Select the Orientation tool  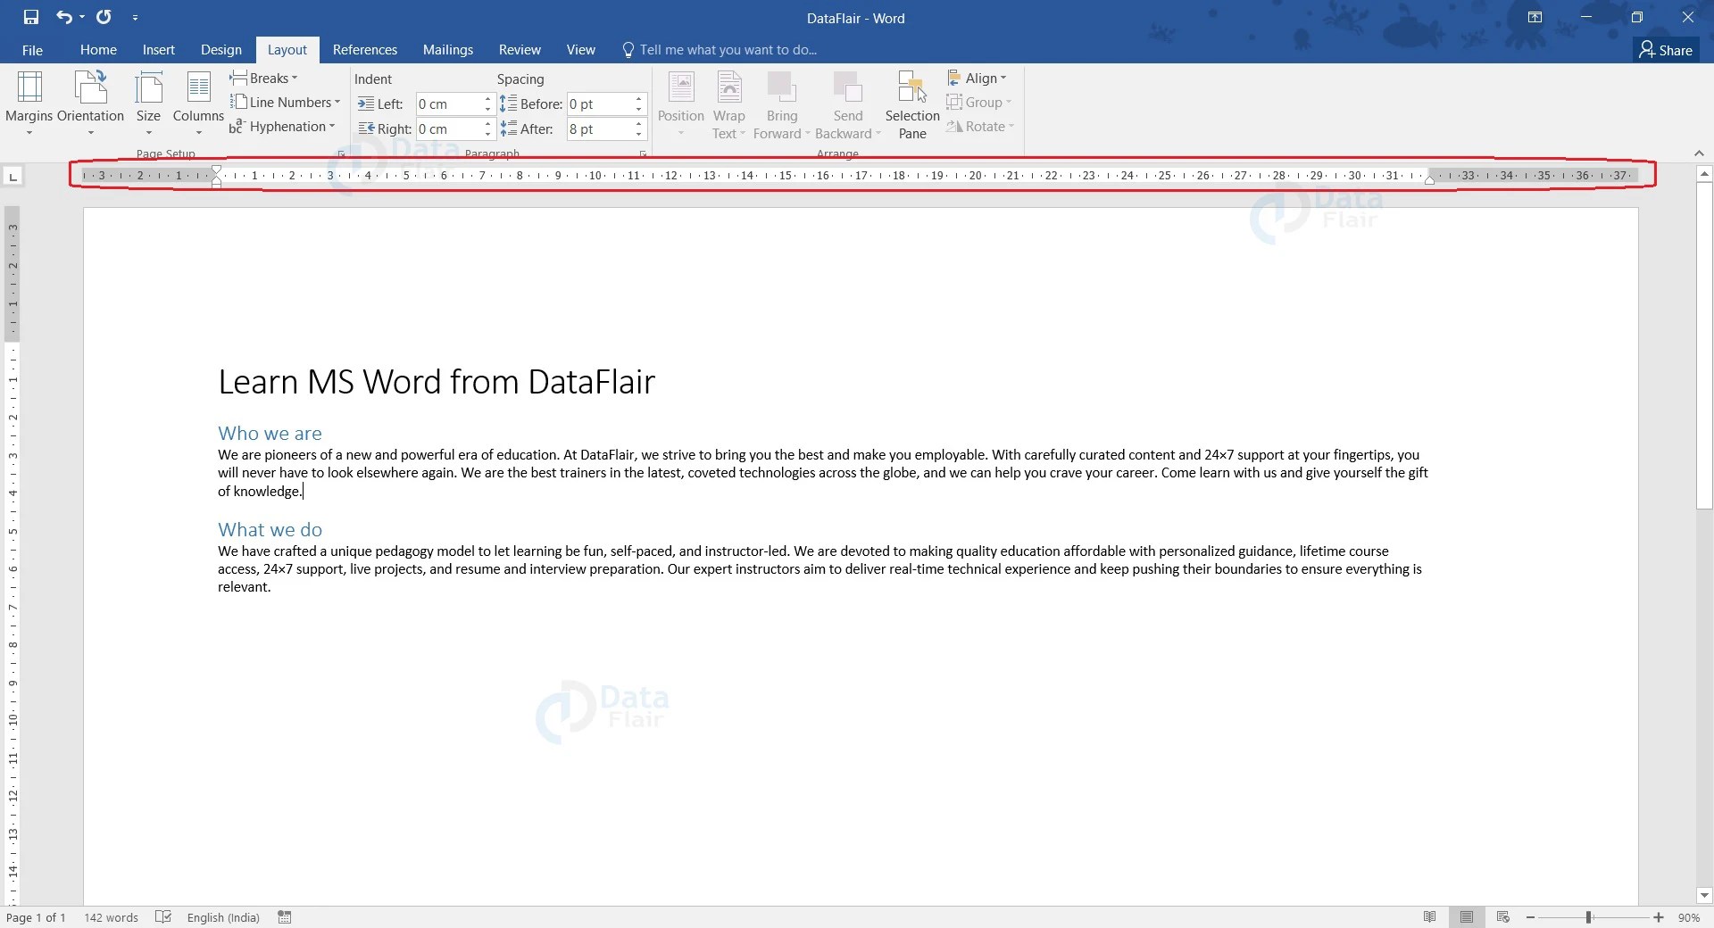90,101
